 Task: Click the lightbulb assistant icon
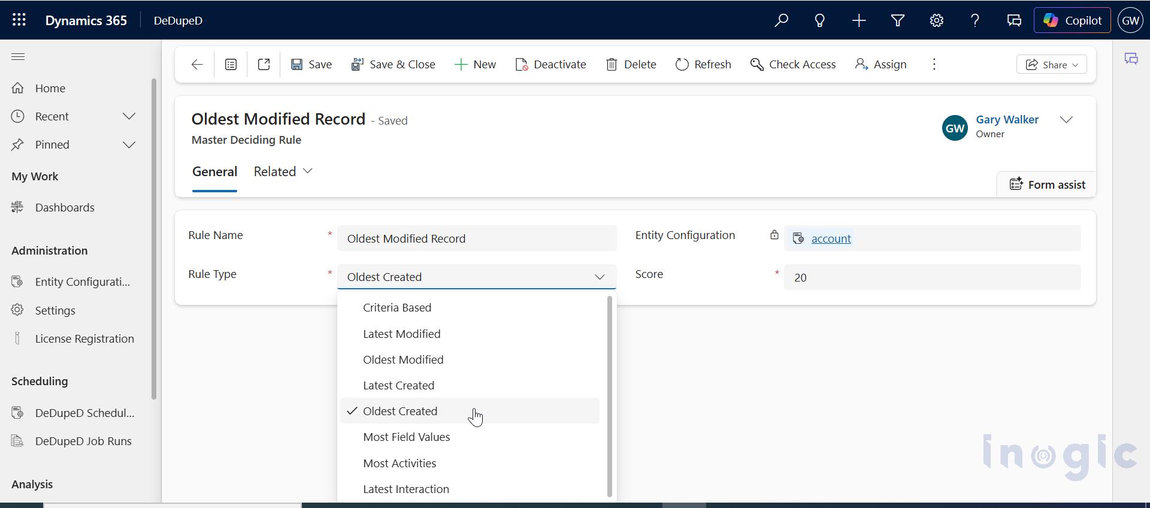tap(820, 20)
